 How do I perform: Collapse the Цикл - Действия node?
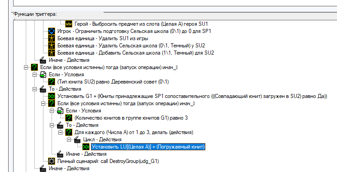tap(69, 140)
